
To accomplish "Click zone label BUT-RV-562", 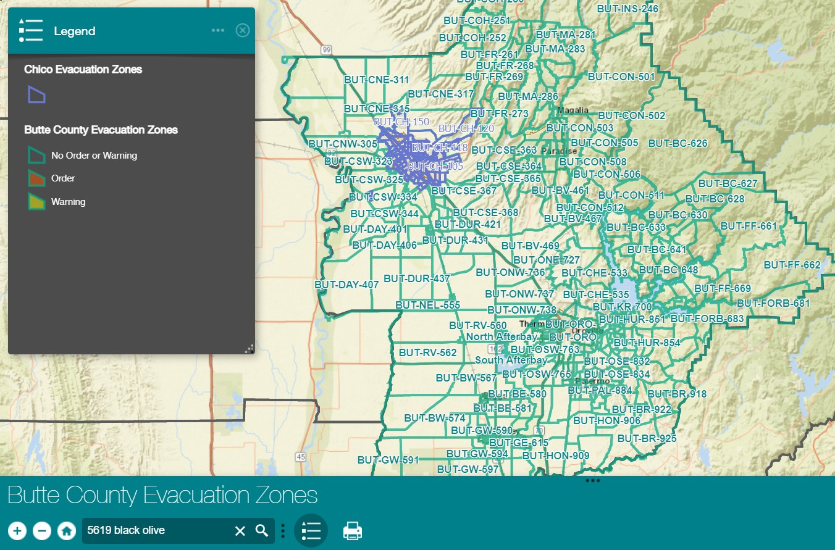I will [x=428, y=352].
